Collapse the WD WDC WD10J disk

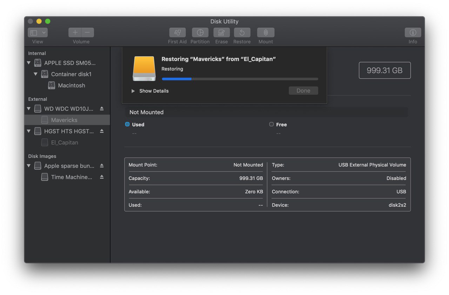[x=29, y=109]
